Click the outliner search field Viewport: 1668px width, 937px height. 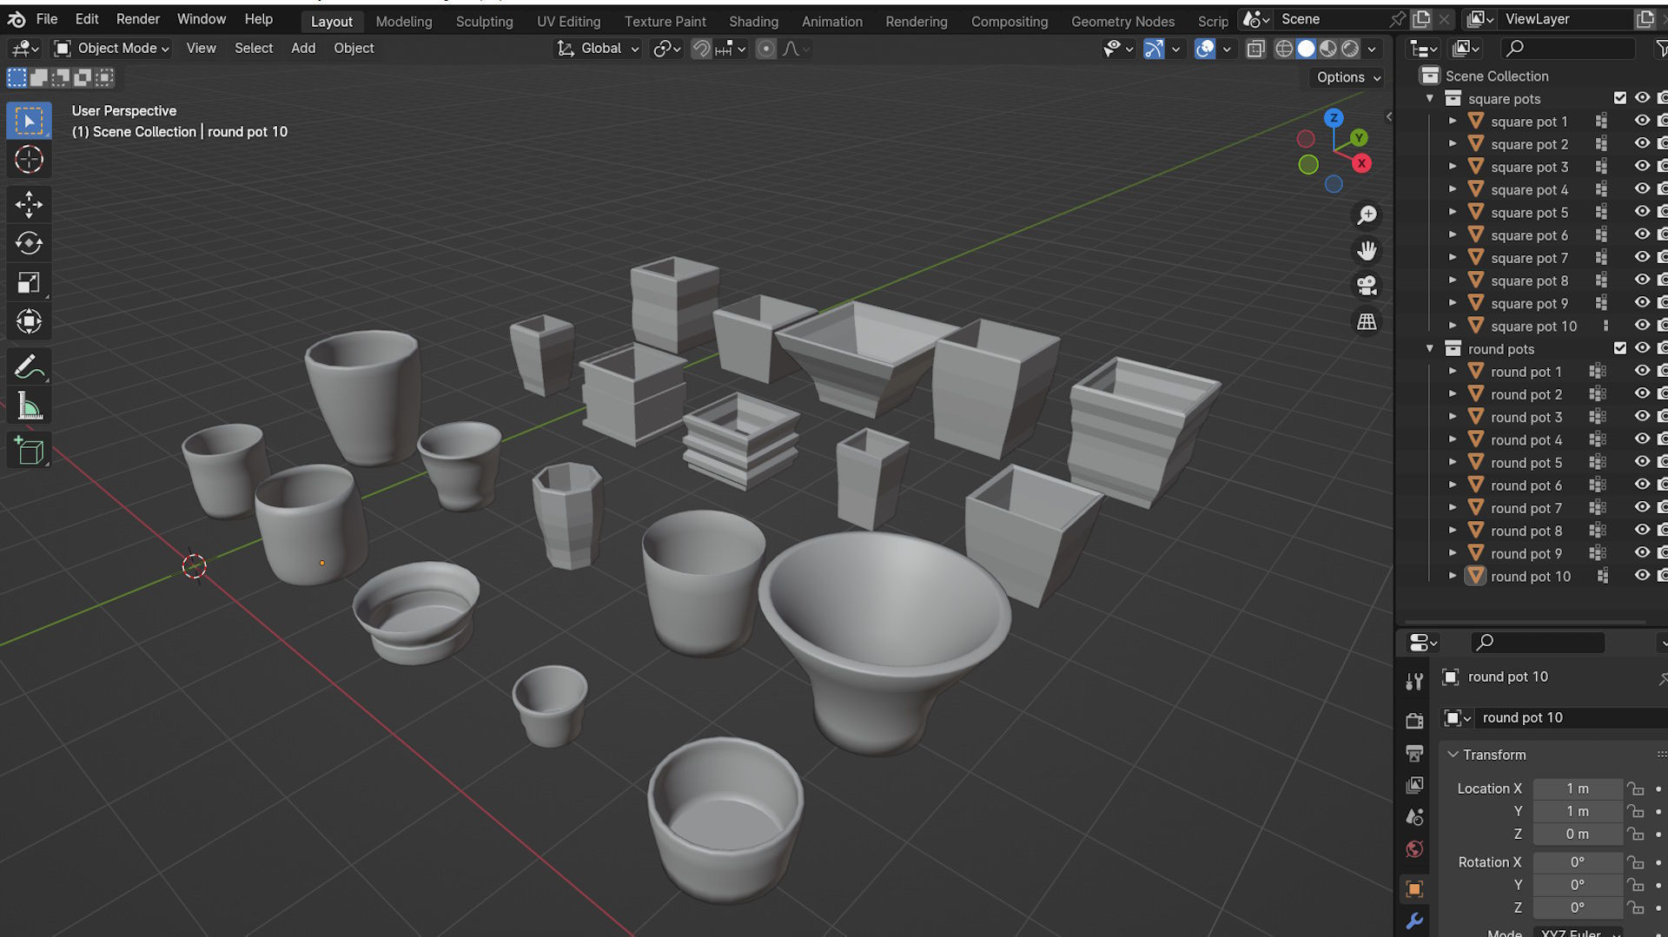(x=1569, y=49)
